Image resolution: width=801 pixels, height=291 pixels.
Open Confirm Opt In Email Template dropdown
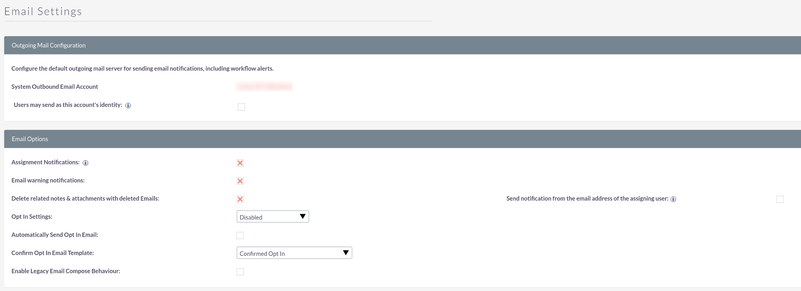pos(294,253)
